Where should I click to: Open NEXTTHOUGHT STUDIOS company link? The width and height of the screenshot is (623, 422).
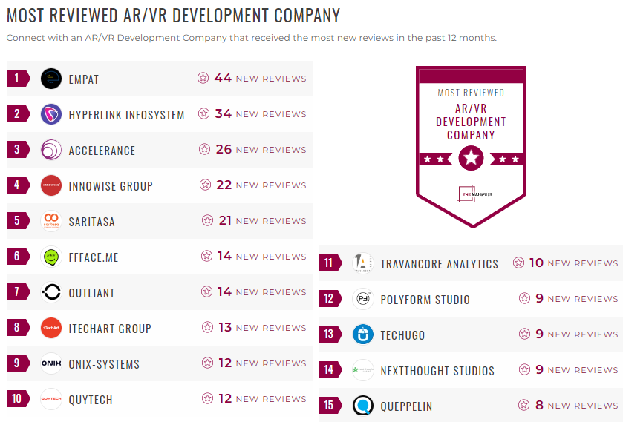[437, 371]
